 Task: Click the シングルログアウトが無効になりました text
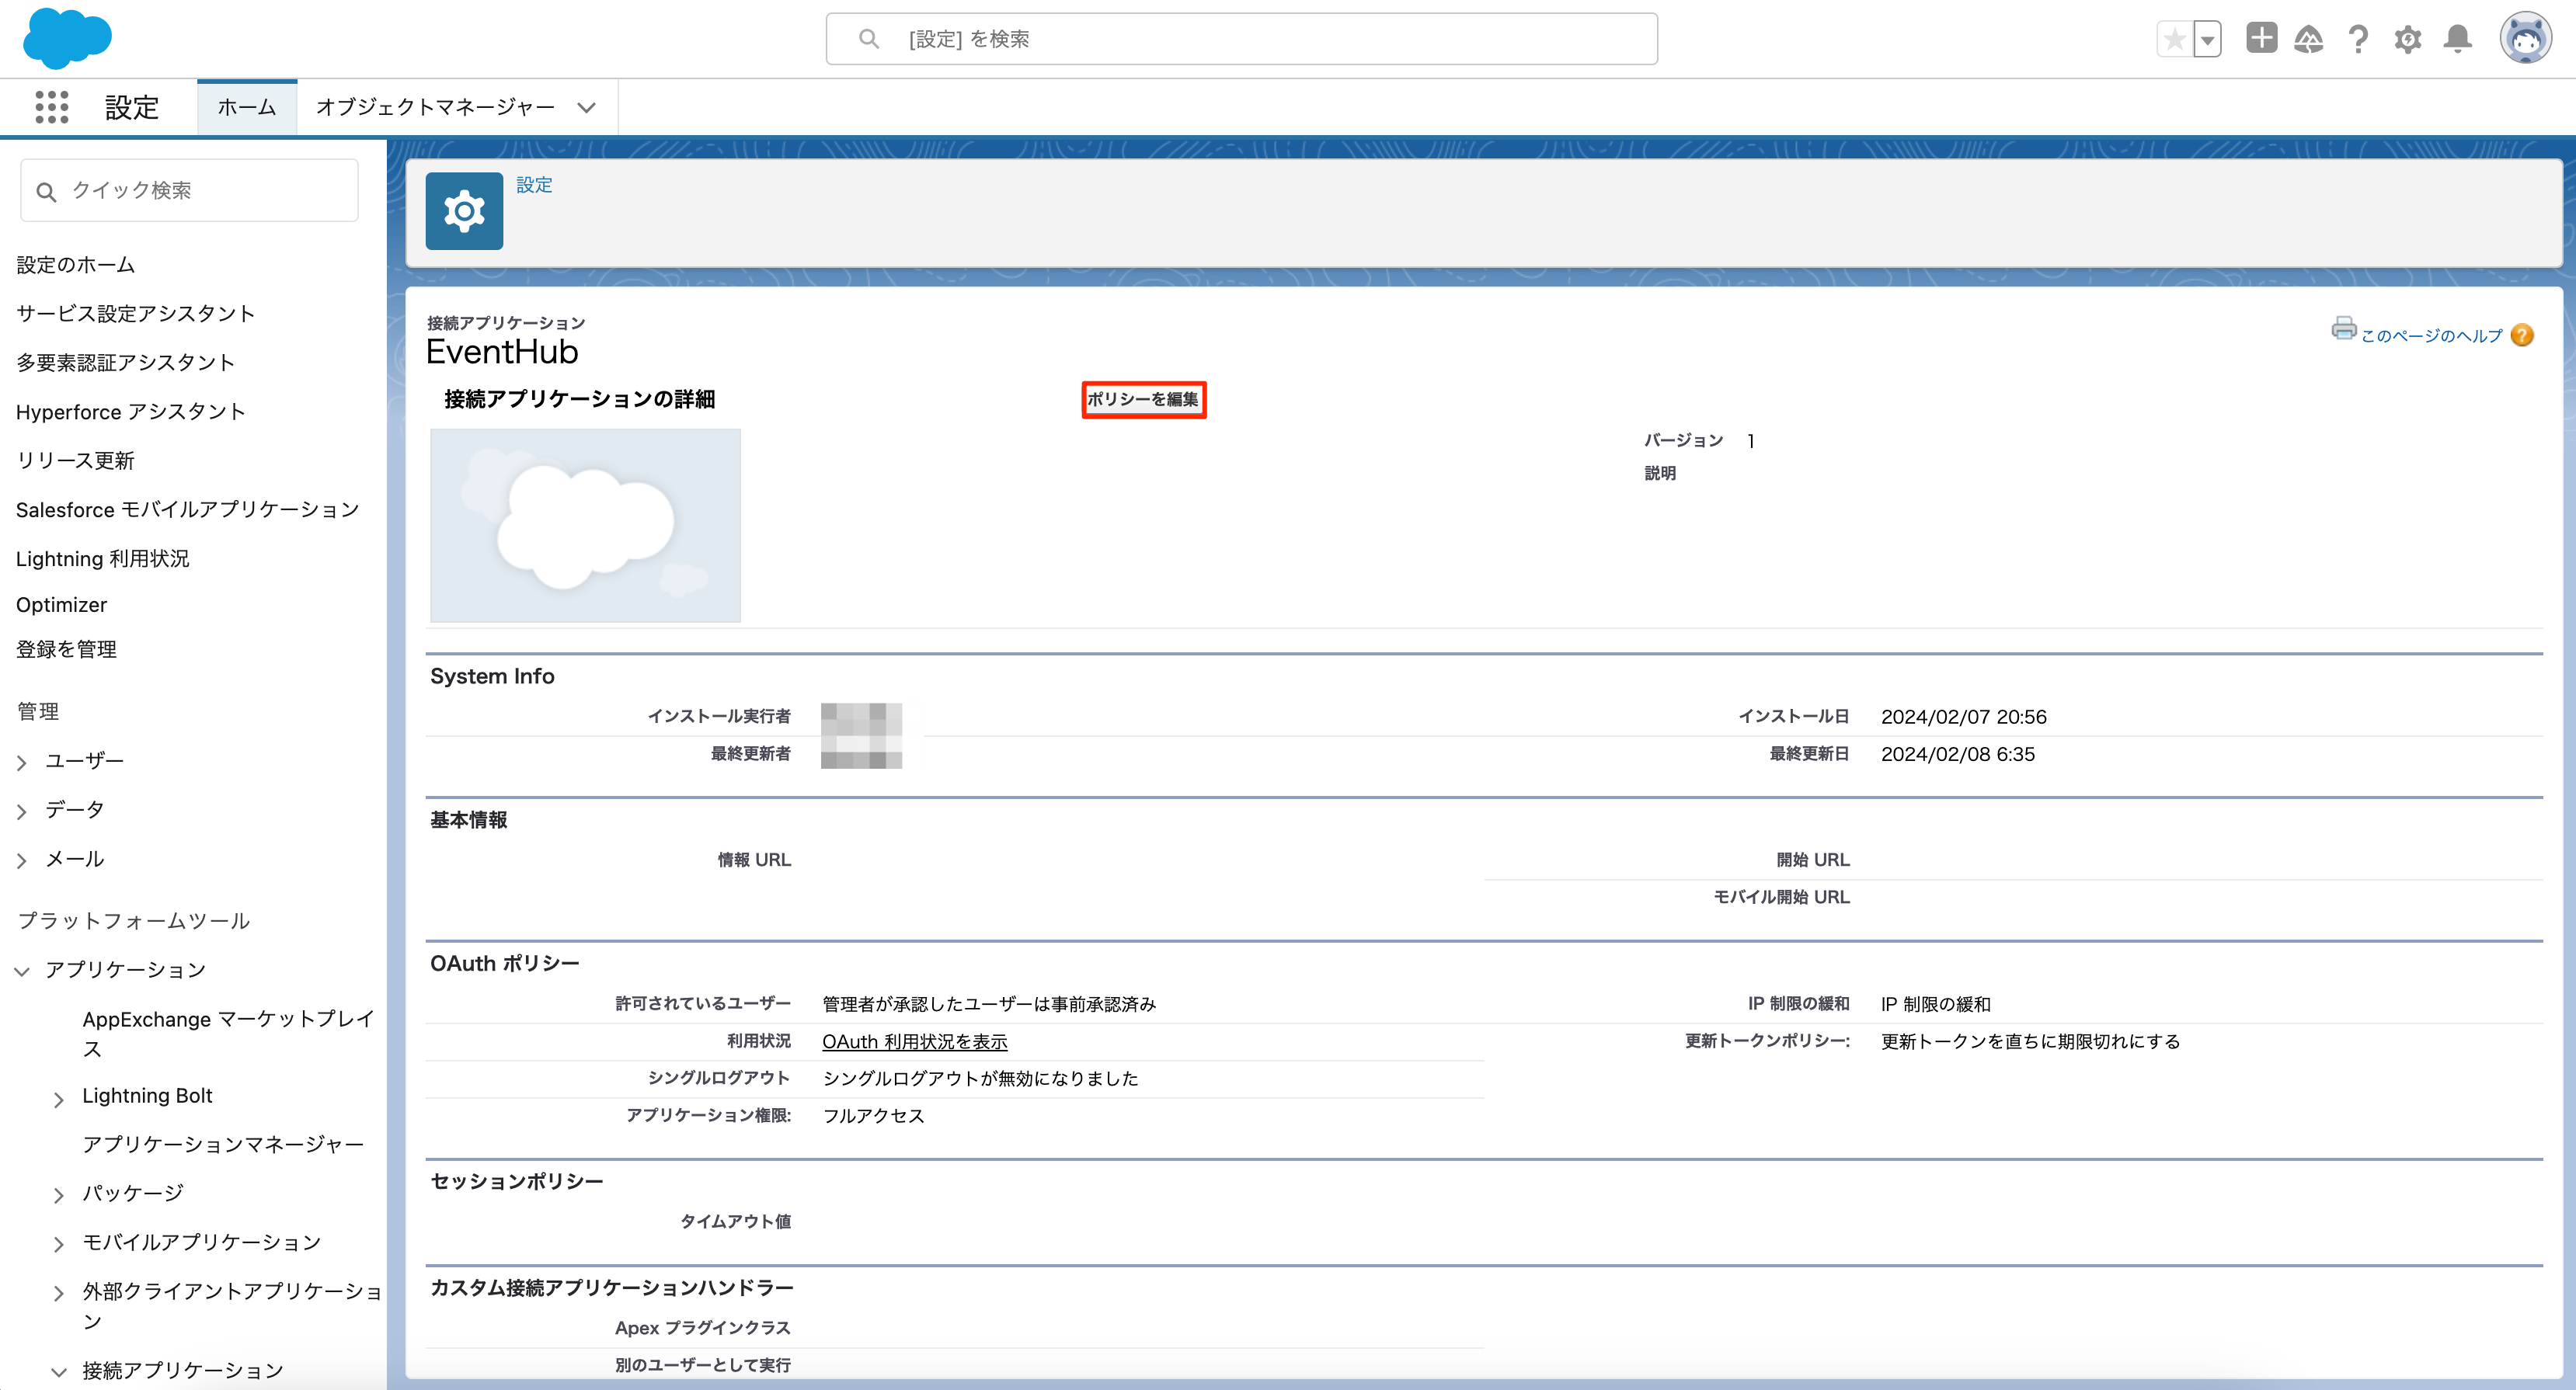(980, 1079)
